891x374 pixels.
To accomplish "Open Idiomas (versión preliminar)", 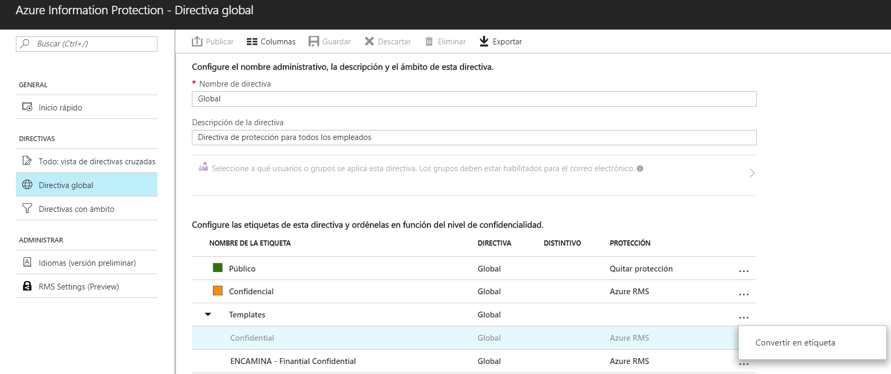I will pyautogui.click(x=87, y=263).
